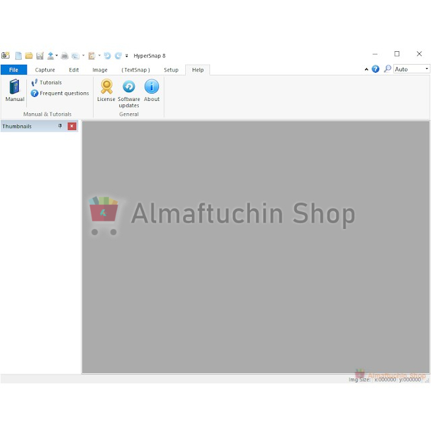The image size is (431, 431).
Task: Check for Software updates
Action: (x=129, y=91)
